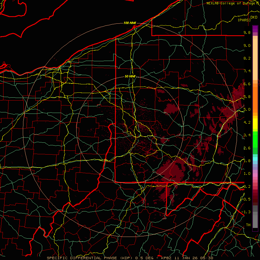Click the DKD unit label above color bar
This screenshot has width=260, height=260.
pyautogui.click(x=254, y=17)
